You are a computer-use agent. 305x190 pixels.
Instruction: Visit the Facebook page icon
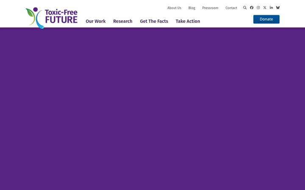252,8
